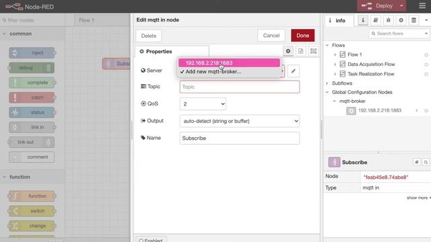431x242 pixels.
Task: Click the Search flows field
Action: (x=397, y=34)
